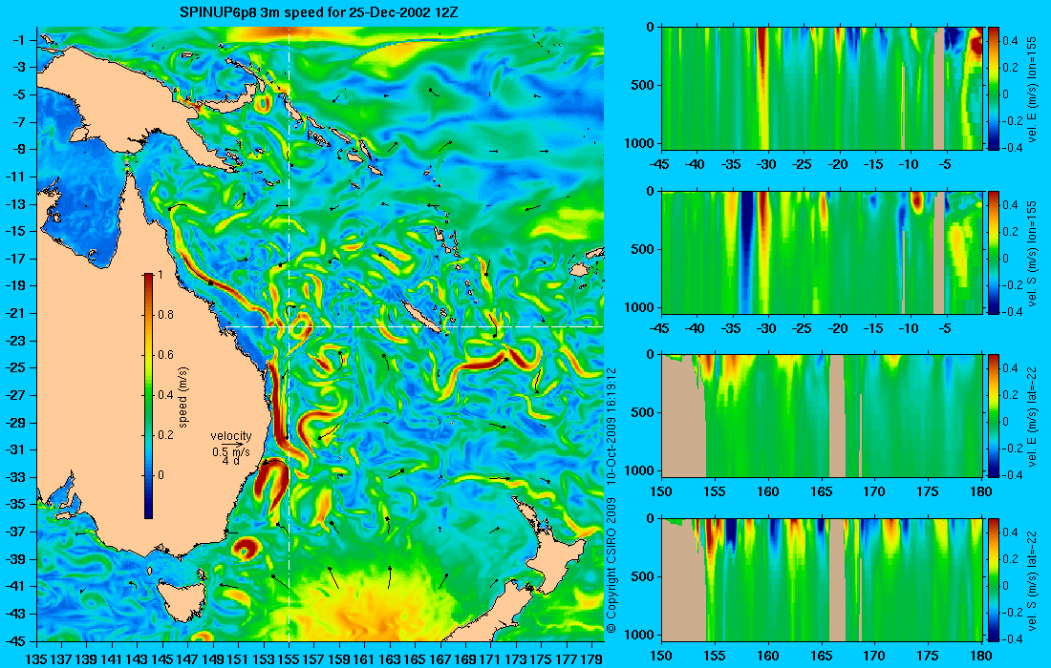The height and width of the screenshot is (668, 1051).
Task: Click "145" on the main map longitude axis
Action: click(x=162, y=659)
